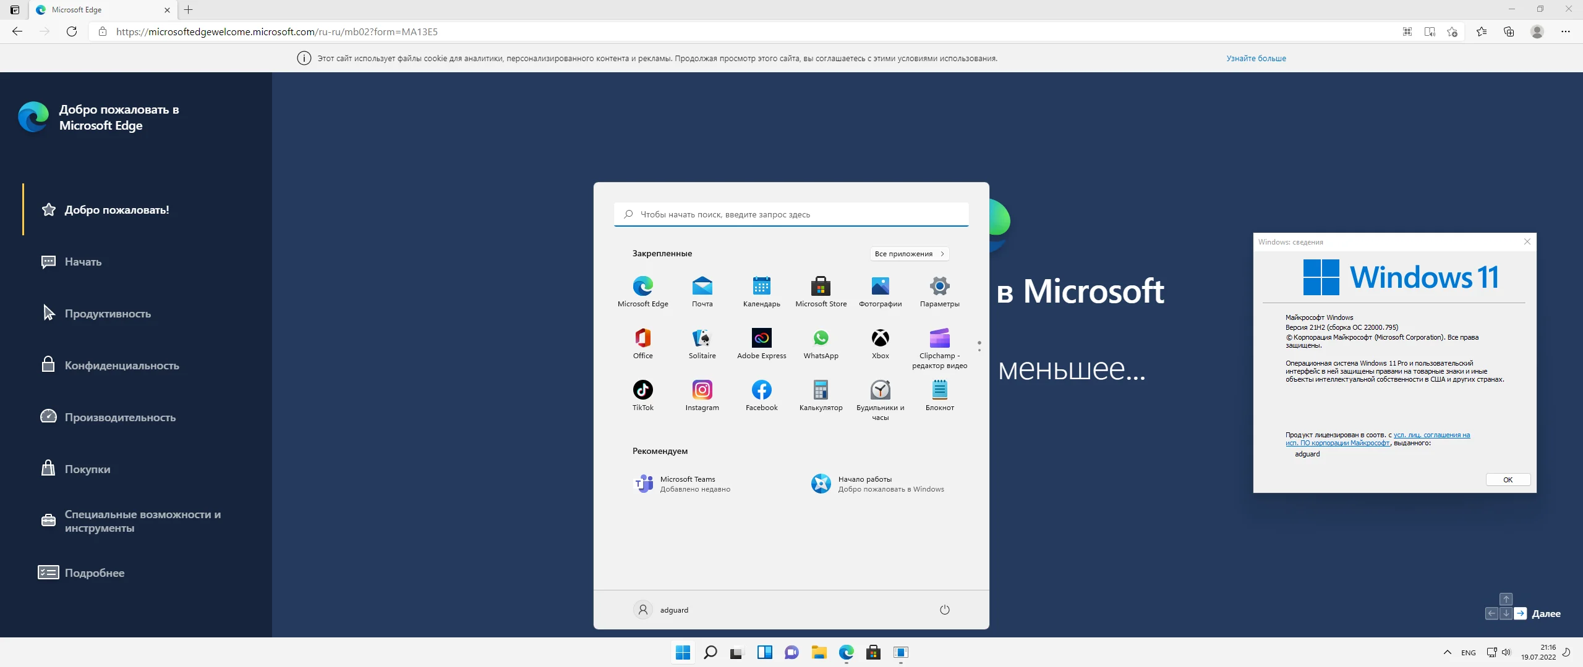Image resolution: width=1583 pixels, height=667 pixels.
Task: Click search bar in Start menu
Action: pyautogui.click(x=790, y=214)
